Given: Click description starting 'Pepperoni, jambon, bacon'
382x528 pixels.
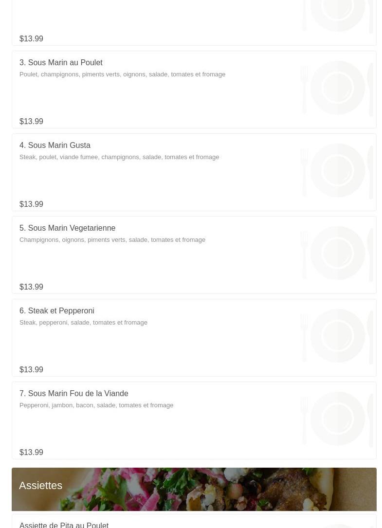Looking at the screenshot, I should pyautogui.click(x=96, y=405).
